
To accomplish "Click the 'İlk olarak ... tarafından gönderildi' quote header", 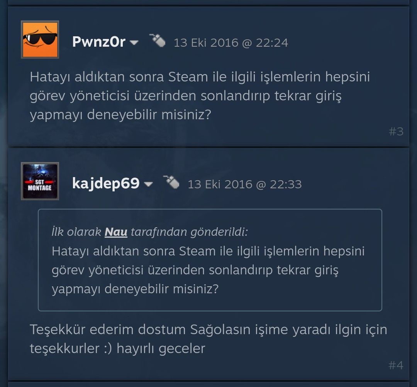I will coord(150,232).
